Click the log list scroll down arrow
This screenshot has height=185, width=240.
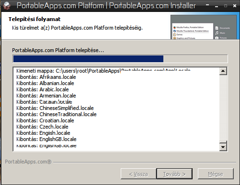(223, 147)
